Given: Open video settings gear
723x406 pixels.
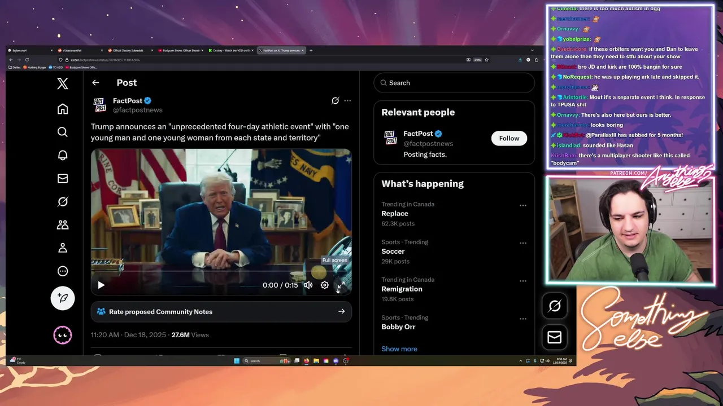Looking at the screenshot, I should (x=325, y=285).
